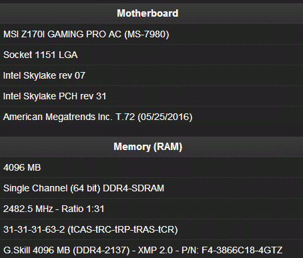Select the 31-31-31-63-2 timings row
This screenshot has width=303, height=258.
pos(151,229)
